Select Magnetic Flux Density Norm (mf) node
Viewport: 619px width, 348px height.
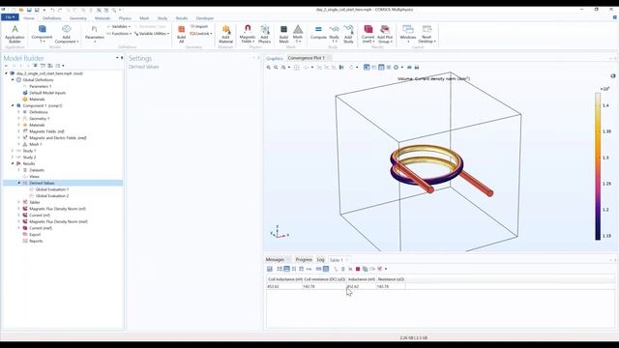(57, 209)
